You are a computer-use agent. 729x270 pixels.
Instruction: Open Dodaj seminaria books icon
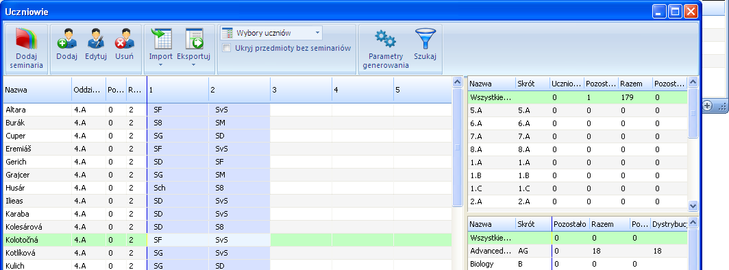click(x=26, y=39)
